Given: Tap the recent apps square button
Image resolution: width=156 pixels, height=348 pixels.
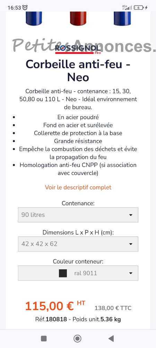Looking at the screenshot, I should point(44,339).
